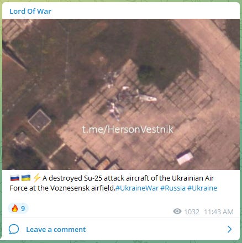Open the satellite airfield photo
The image size is (242, 243).
tap(121, 94)
